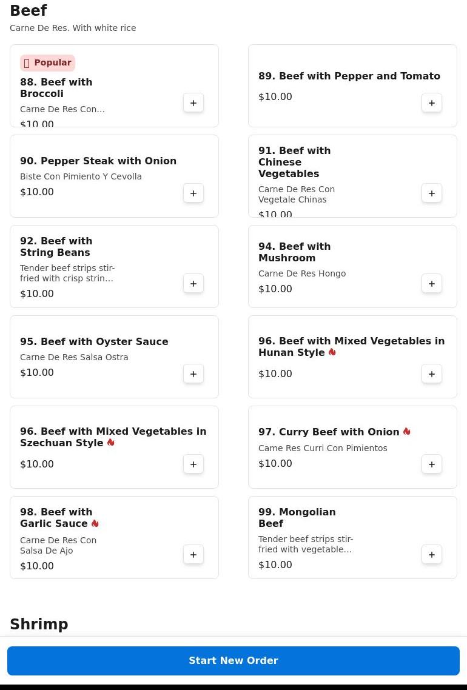Add Szechuan Style Beef with Mixed Vegetables
Screen dimensions: 467x690
(x=193, y=464)
